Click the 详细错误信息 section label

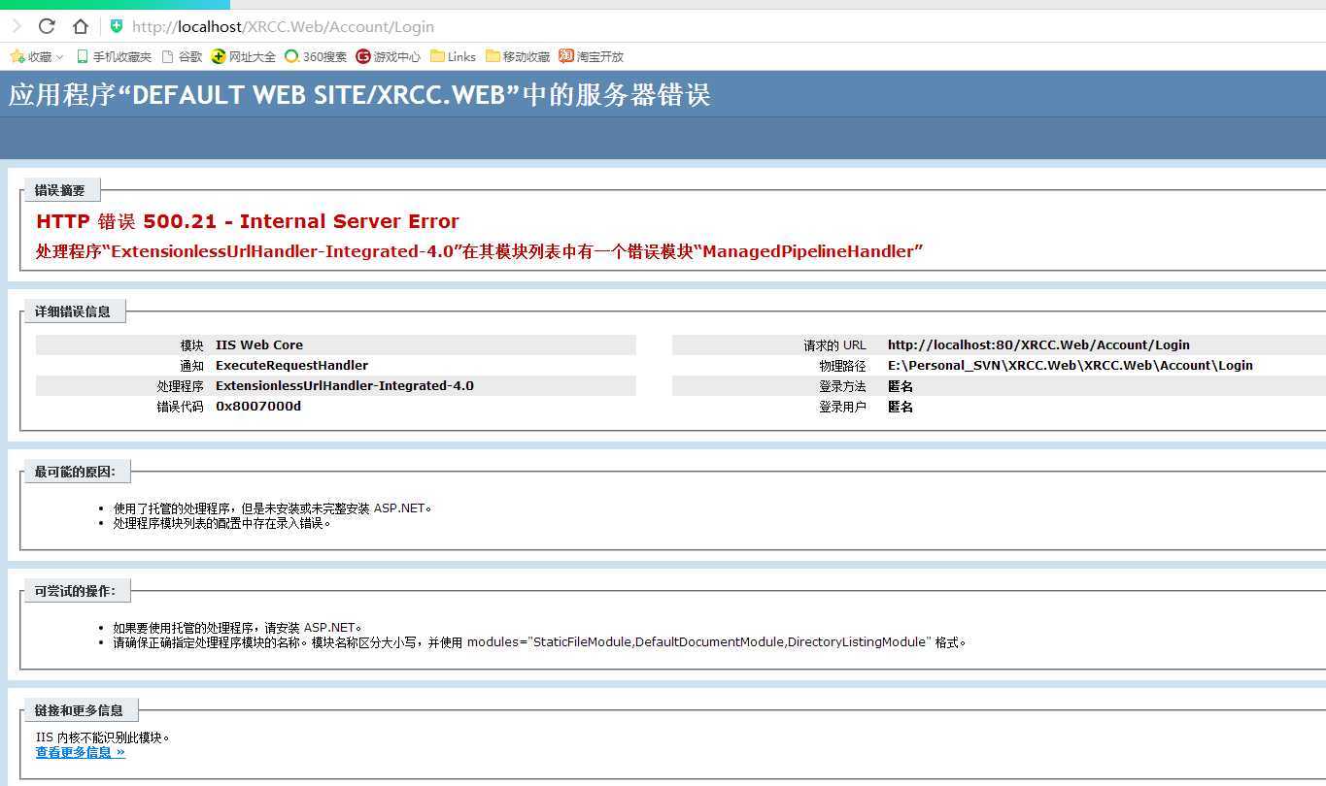click(x=73, y=311)
